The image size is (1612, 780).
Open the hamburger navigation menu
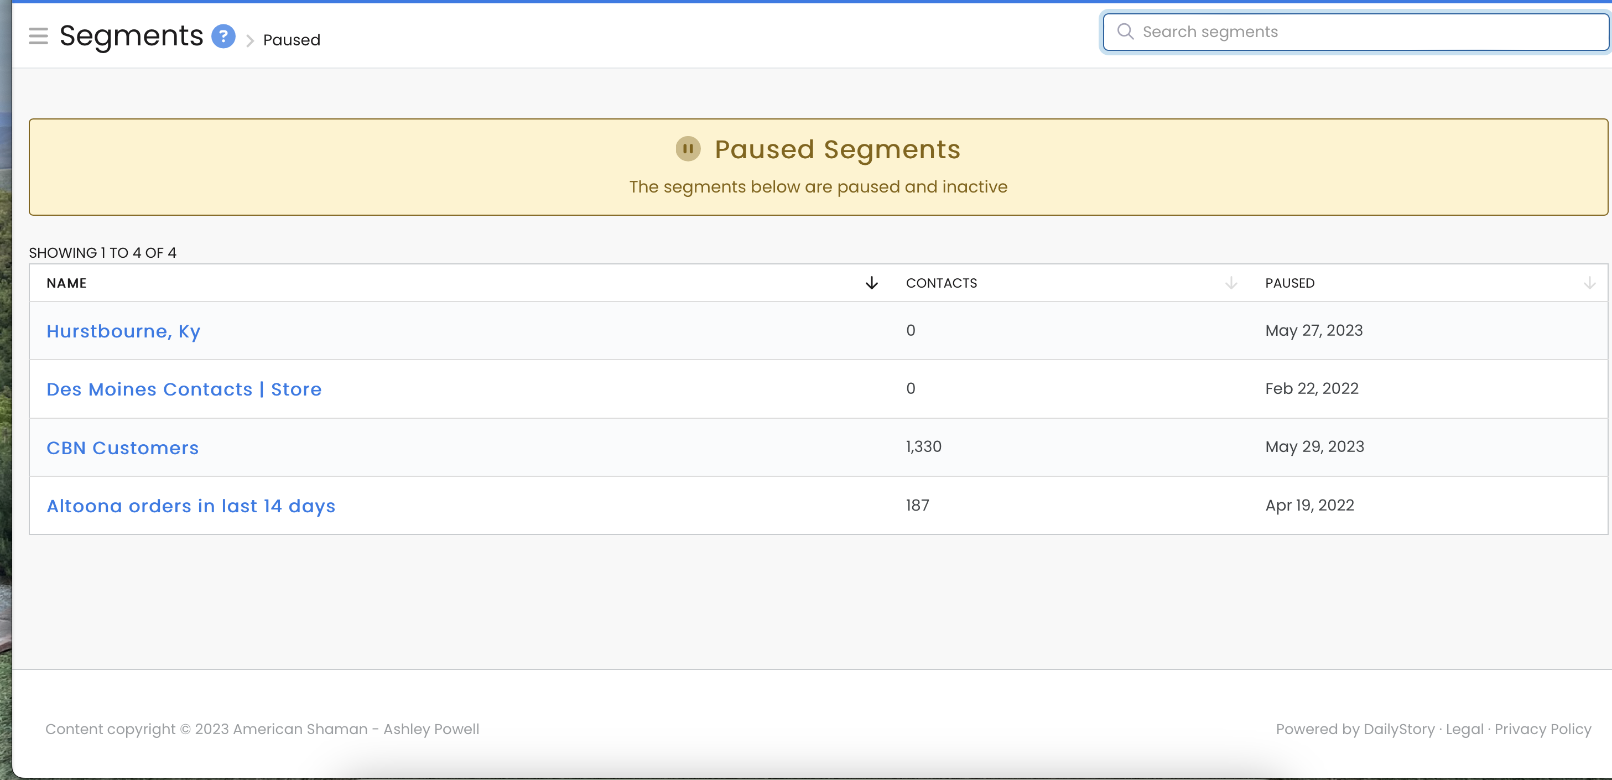[38, 37]
